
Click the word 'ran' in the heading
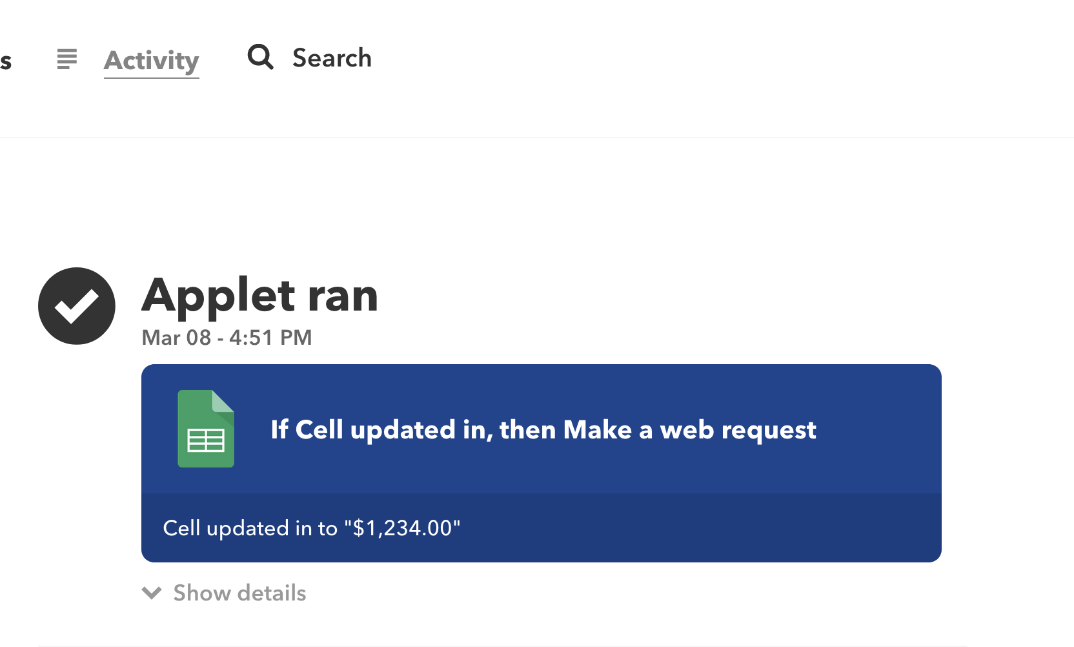click(x=343, y=296)
